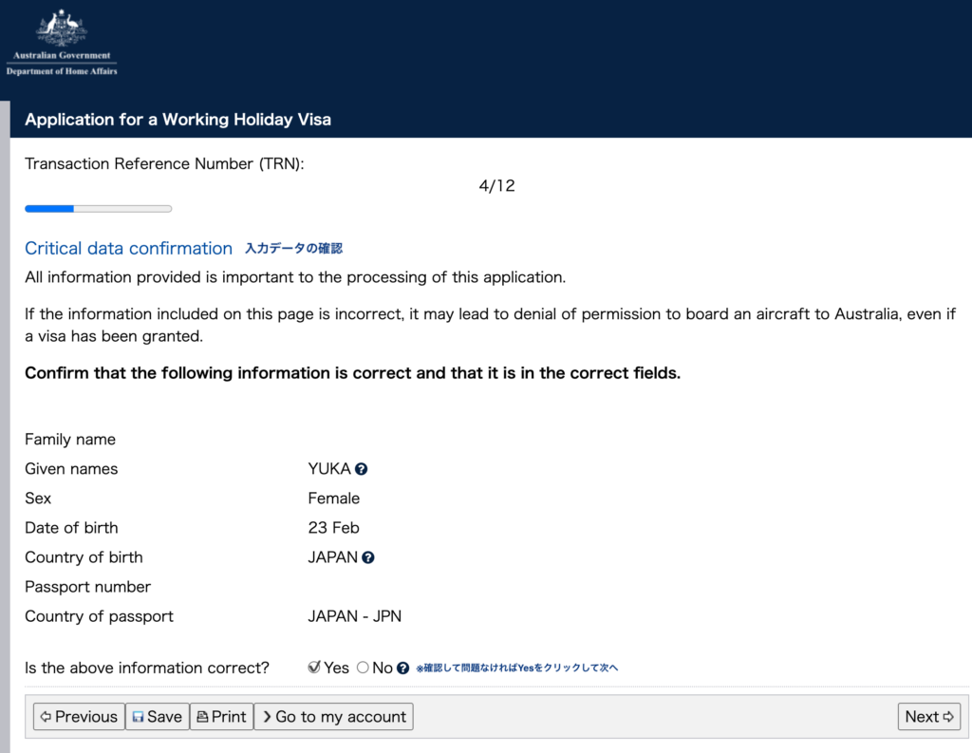This screenshot has width=972, height=753.
Task: Select the No radio button
Action: 363,668
